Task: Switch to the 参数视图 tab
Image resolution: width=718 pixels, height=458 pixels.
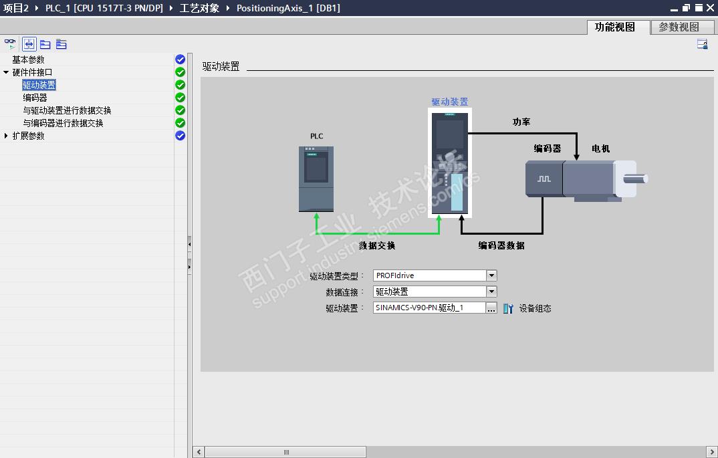Action: (x=679, y=27)
